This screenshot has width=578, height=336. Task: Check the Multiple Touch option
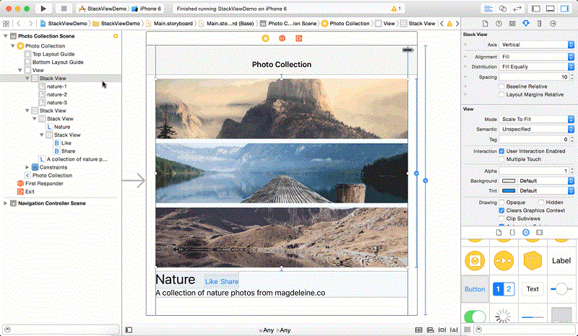(x=502, y=159)
